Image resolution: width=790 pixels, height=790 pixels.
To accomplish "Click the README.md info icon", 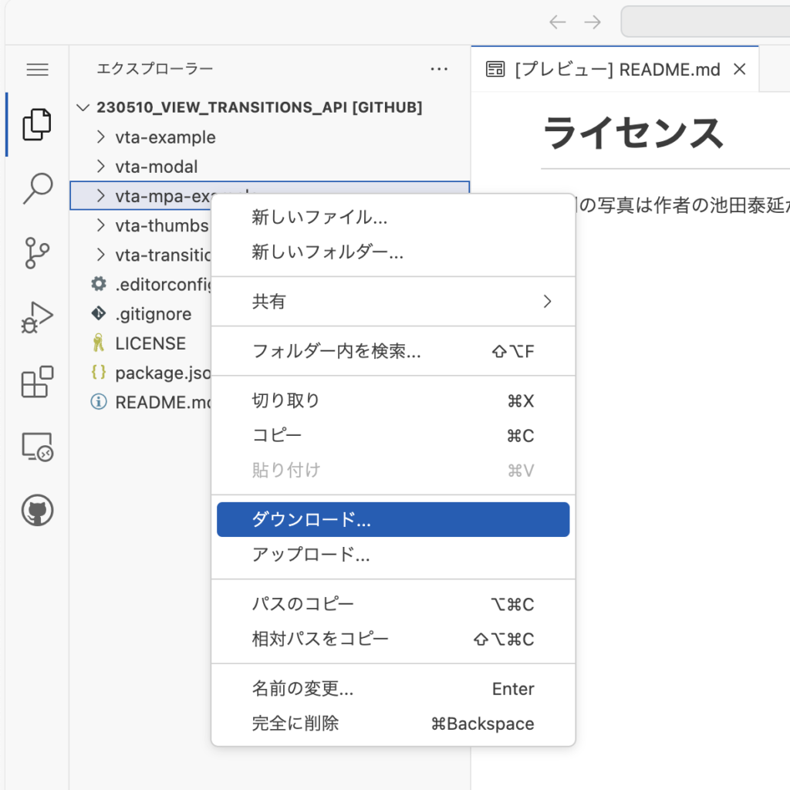I will pos(99,401).
